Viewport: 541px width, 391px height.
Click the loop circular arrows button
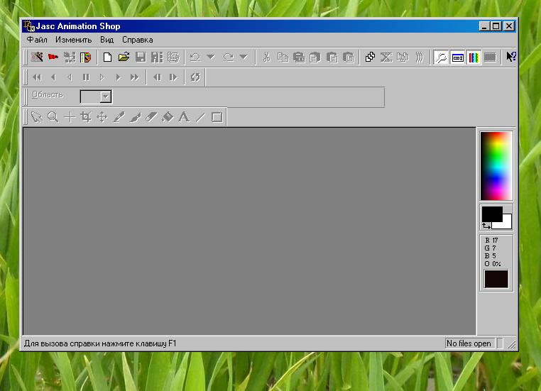click(195, 77)
